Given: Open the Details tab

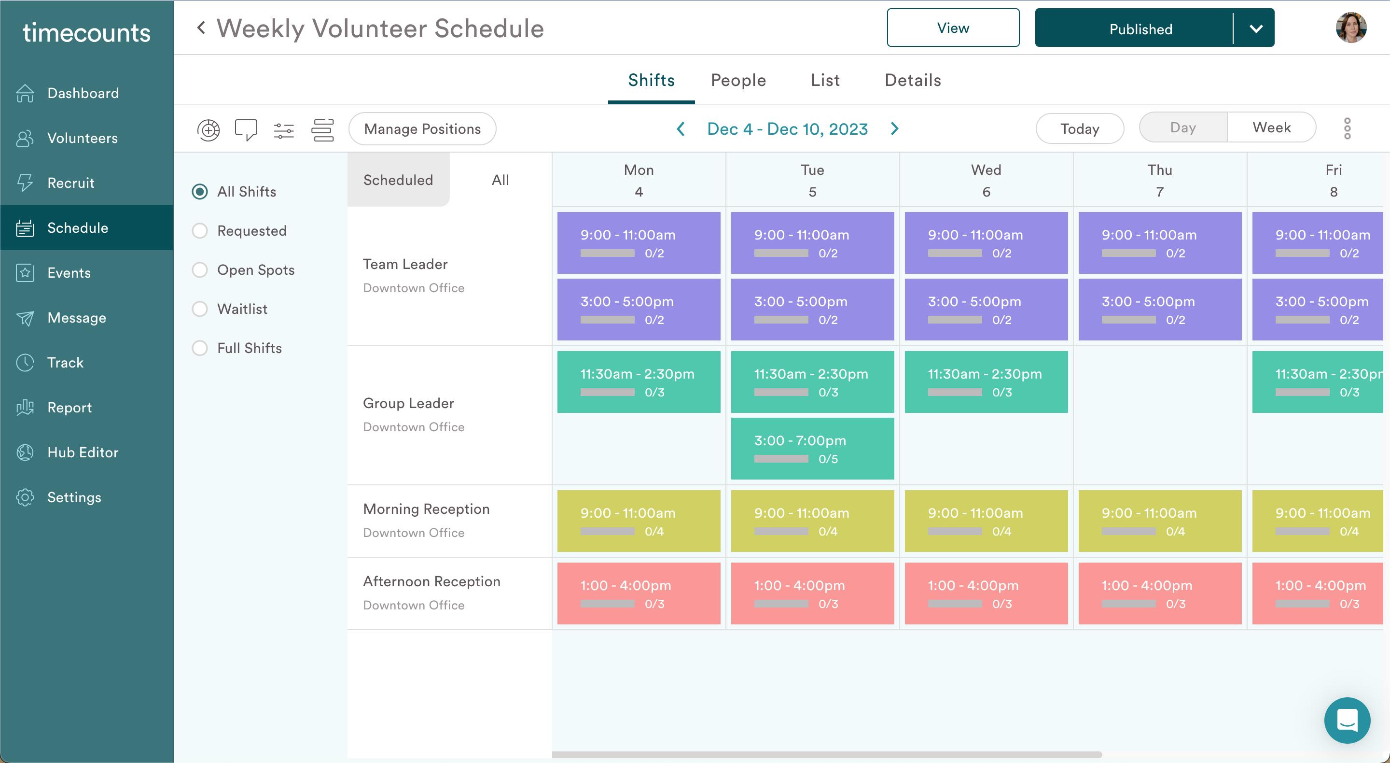Looking at the screenshot, I should tap(913, 80).
